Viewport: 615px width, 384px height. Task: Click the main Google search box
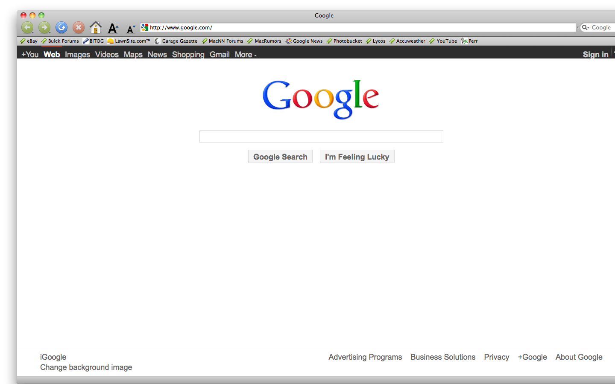(x=321, y=137)
